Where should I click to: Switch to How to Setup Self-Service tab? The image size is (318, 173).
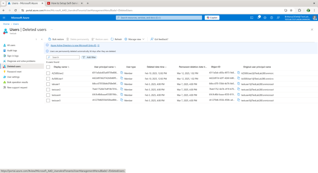(x=65, y=3)
